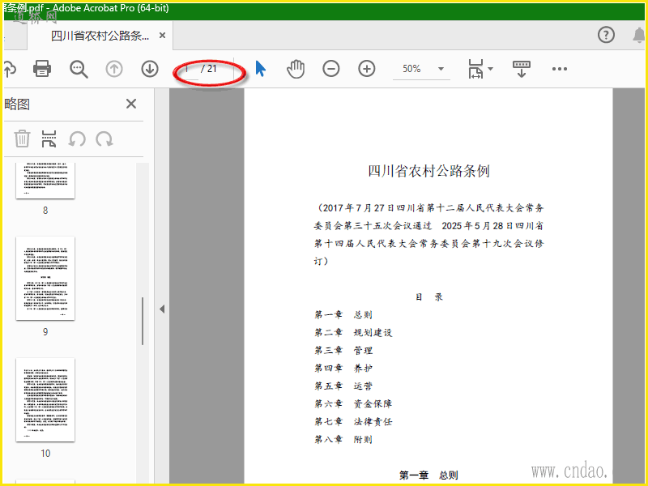Select page 10 thumbnail

pos(45,400)
